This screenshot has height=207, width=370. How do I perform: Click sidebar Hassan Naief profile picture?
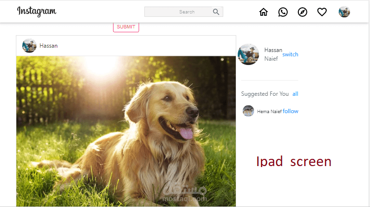pos(248,54)
